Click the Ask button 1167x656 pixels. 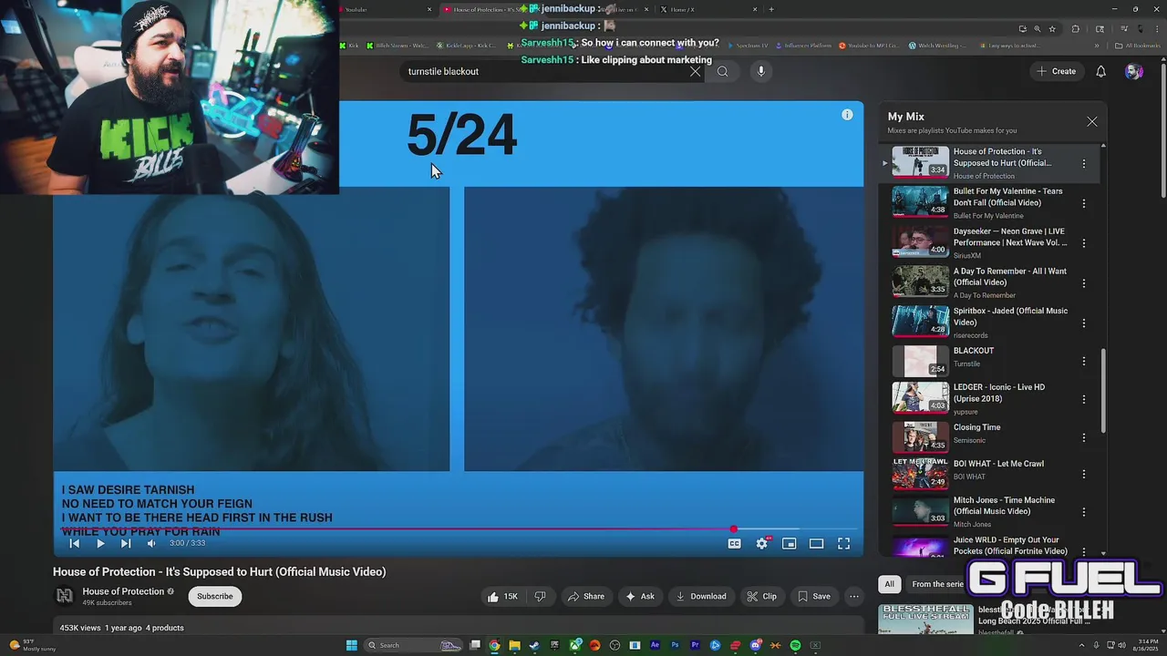[639, 597]
